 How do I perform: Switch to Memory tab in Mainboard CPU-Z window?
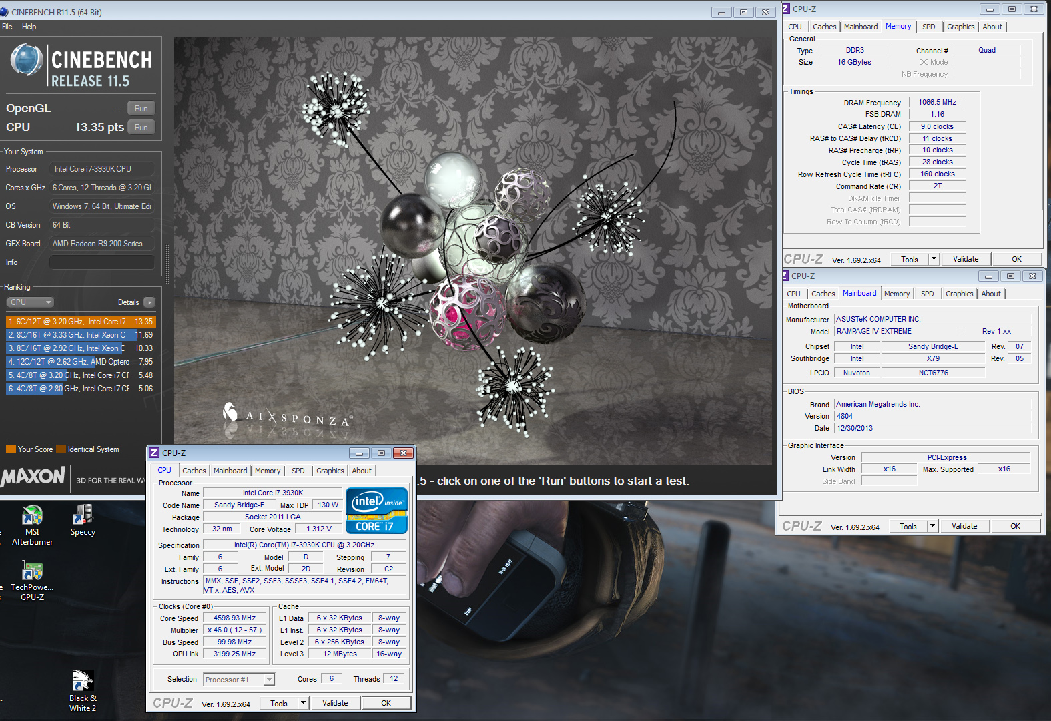(897, 294)
